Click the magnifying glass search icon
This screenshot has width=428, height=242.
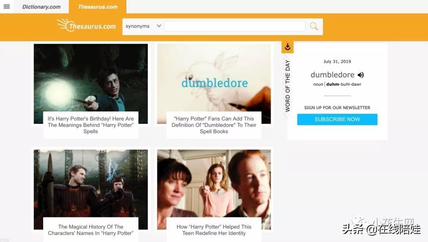pyautogui.click(x=313, y=26)
